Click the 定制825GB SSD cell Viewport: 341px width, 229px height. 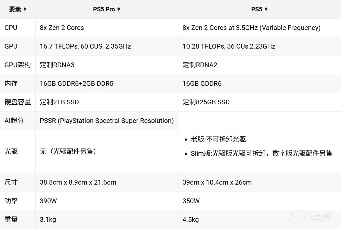206,102
